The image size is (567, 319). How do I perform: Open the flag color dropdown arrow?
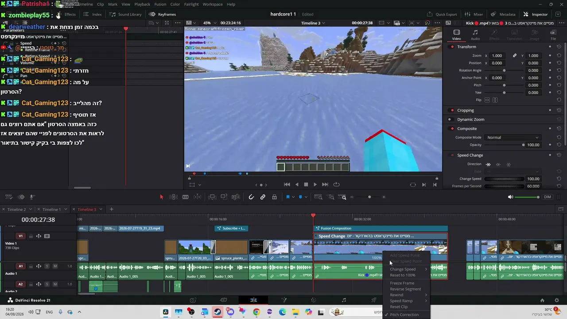pyautogui.click(x=293, y=198)
